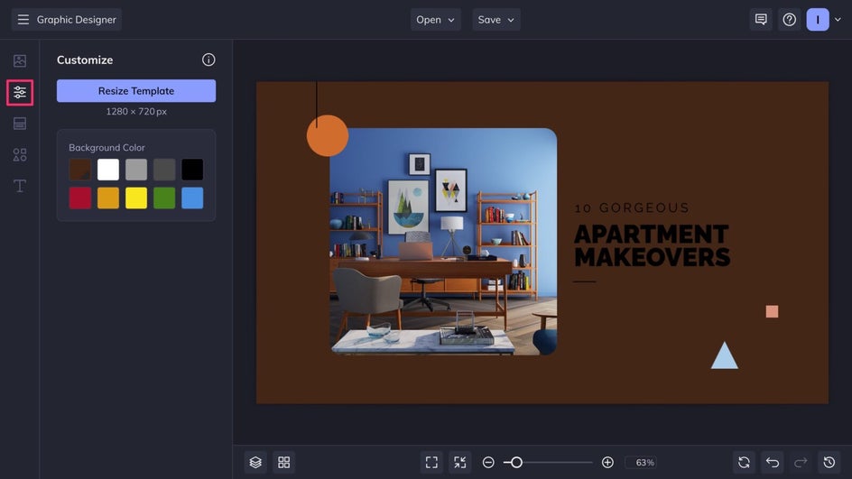Open the Graphics shapes sidebar icon
Viewport: 852px width, 479px height.
pyautogui.click(x=20, y=155)
